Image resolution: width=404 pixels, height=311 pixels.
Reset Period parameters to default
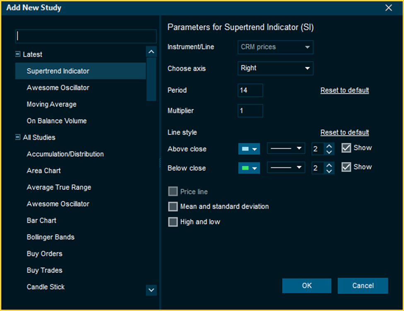click(344, 90)
